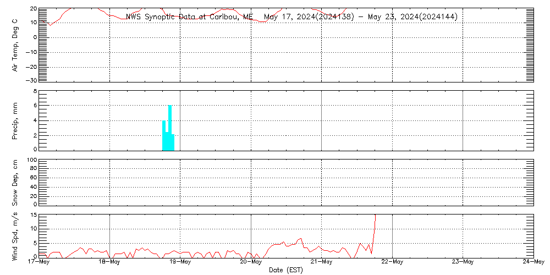
Task: Click the 'Wind Spd, m/s' axis label
Action: coord(15,237)
